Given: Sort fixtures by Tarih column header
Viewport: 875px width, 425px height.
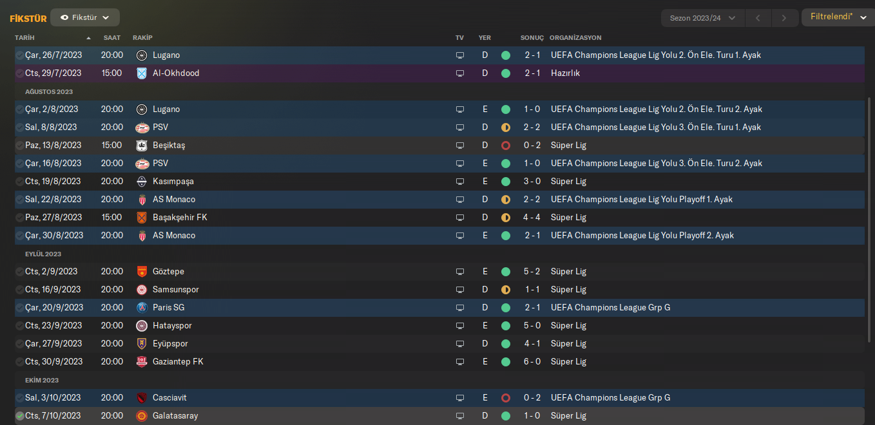Looking at the screenshot, I should tap(24, 38).
